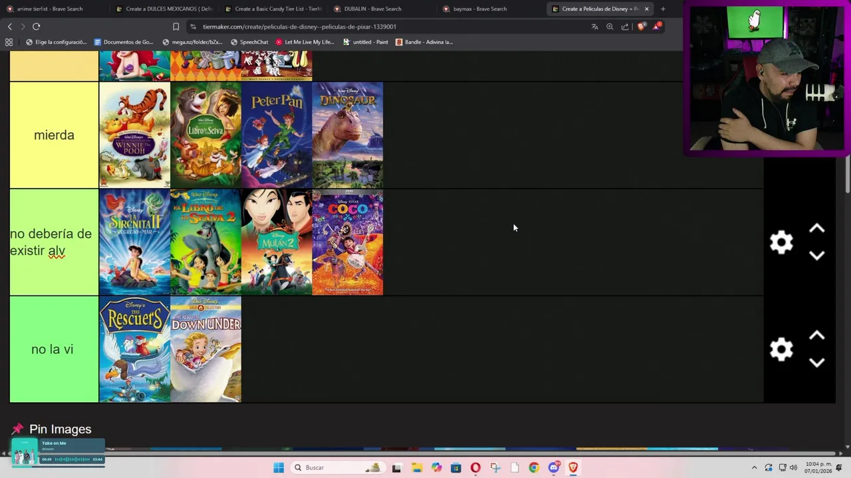Select Rescuers Down Under poster

click(205, 349)
